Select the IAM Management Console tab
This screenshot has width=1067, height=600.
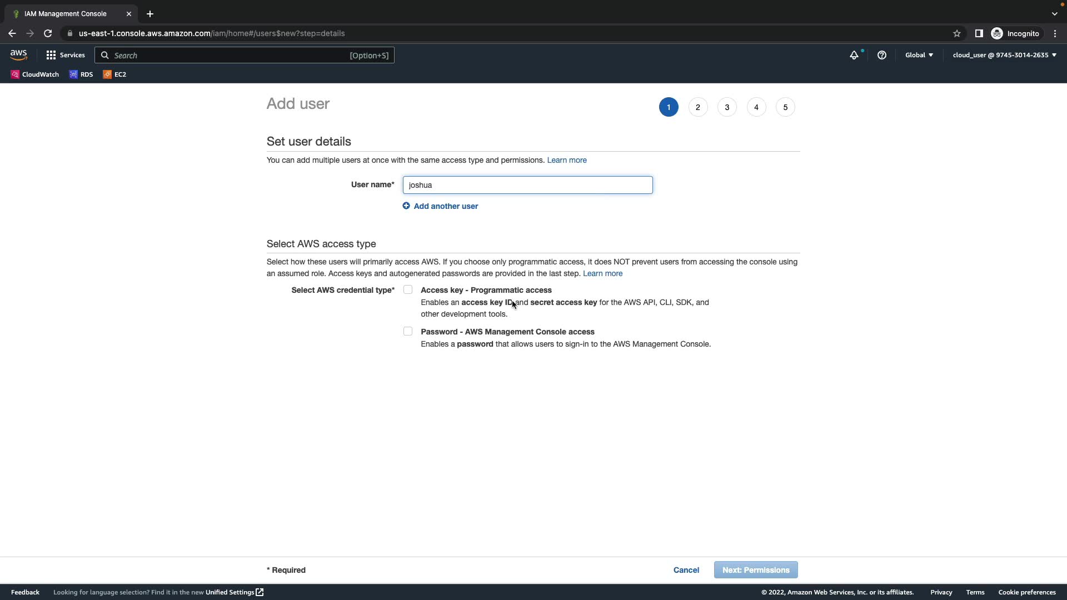click(66, 14)
